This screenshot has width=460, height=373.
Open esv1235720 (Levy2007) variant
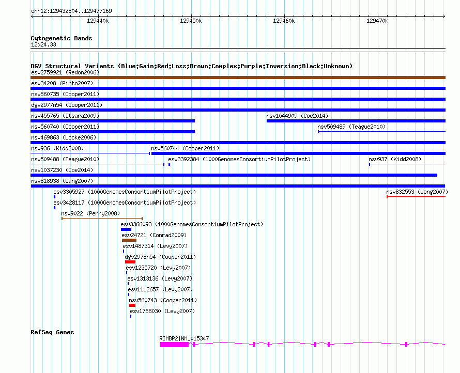click(x=158, y=268)
